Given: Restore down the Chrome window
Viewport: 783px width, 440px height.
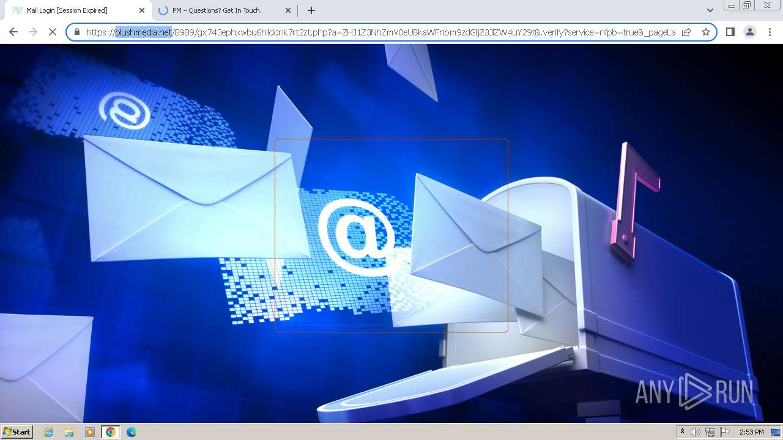Looking at the screenshot, I should [x=747, y=5].
